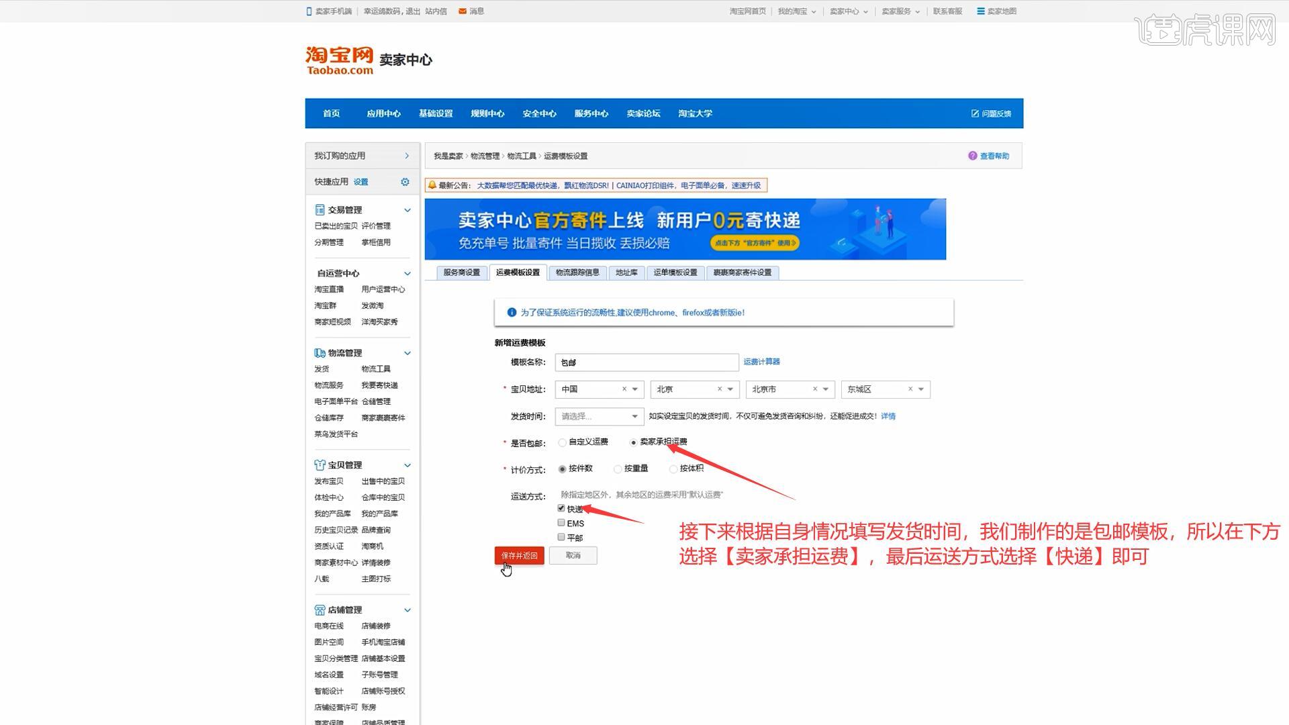
Task: Click the Taobao logo
Action: click(339, 60)
